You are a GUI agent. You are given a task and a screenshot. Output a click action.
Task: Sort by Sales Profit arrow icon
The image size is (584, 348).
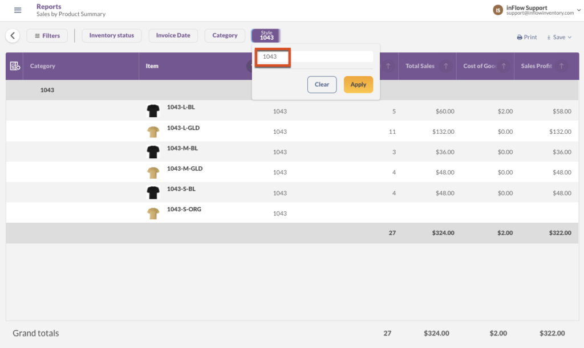[x=562, y=66]
